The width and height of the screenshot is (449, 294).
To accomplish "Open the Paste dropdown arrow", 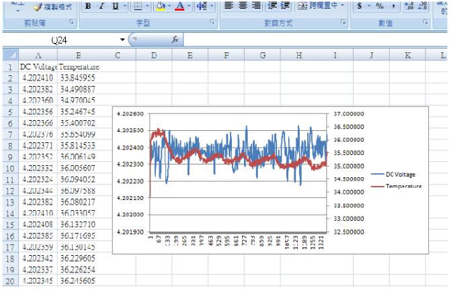I will 17,11.
